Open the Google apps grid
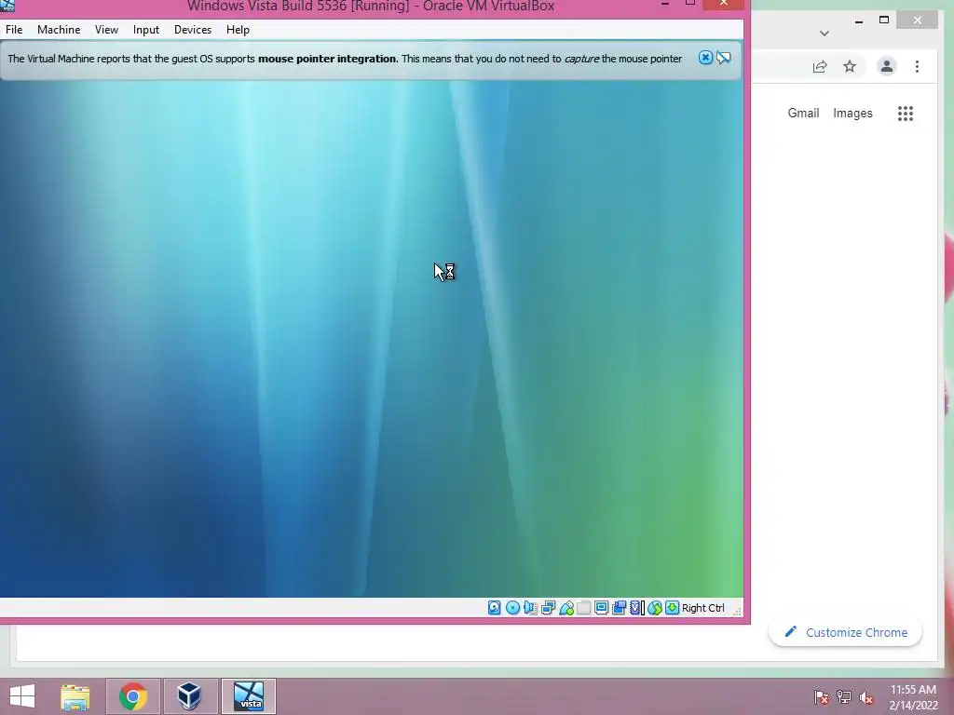This screenshot has height=715, width=954. click(x=906, y=113)
